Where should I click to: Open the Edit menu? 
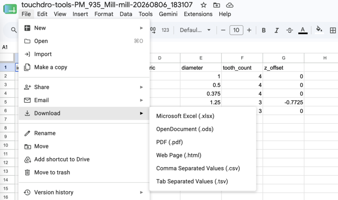[x=42, y=14]
